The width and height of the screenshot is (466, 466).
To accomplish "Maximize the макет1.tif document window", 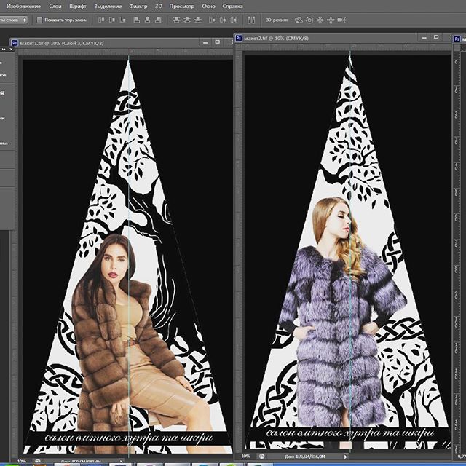I will (218, 42).
